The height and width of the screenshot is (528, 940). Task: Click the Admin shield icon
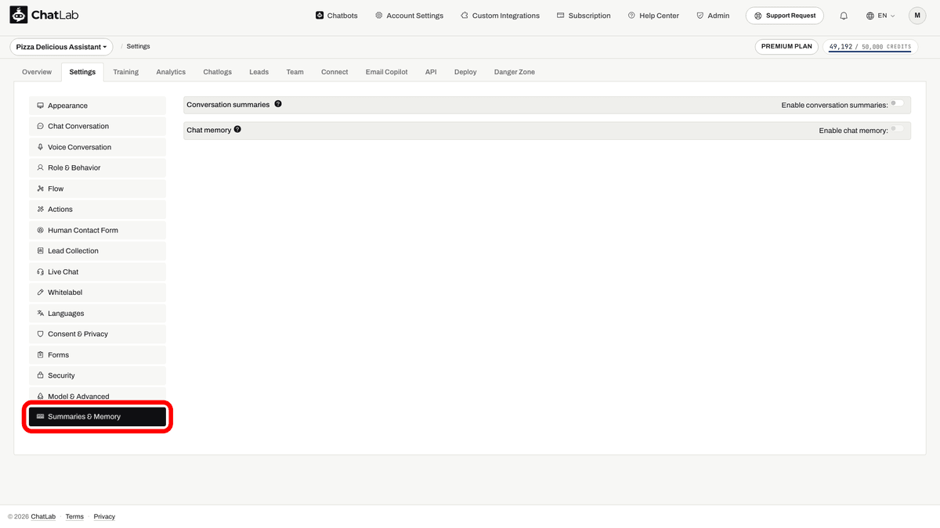[x=700, y=16]
